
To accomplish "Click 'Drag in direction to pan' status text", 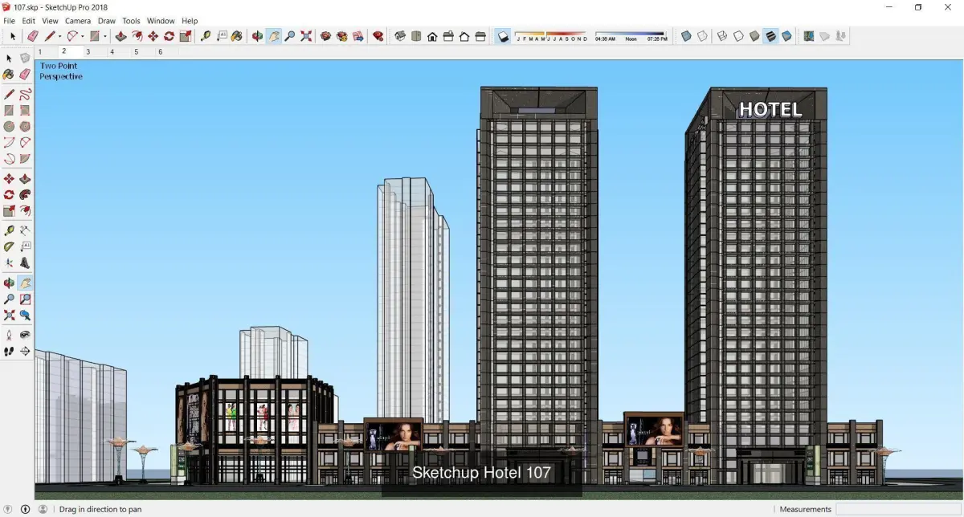I will (100, 509).
